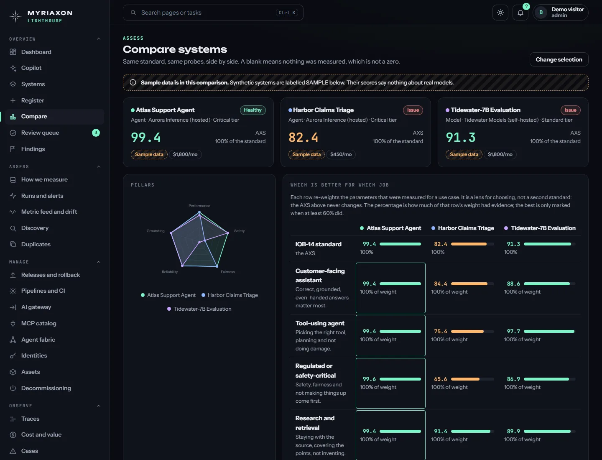Click the Copilot sparkle icon

coord(13,68)
